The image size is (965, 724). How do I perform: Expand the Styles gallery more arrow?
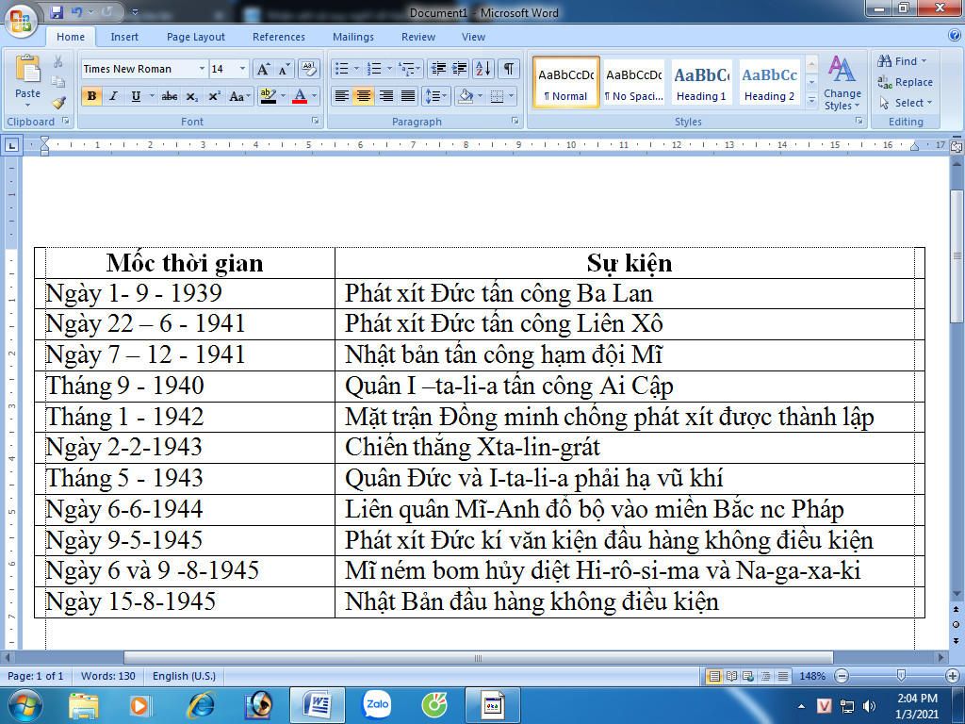(811, 100)
